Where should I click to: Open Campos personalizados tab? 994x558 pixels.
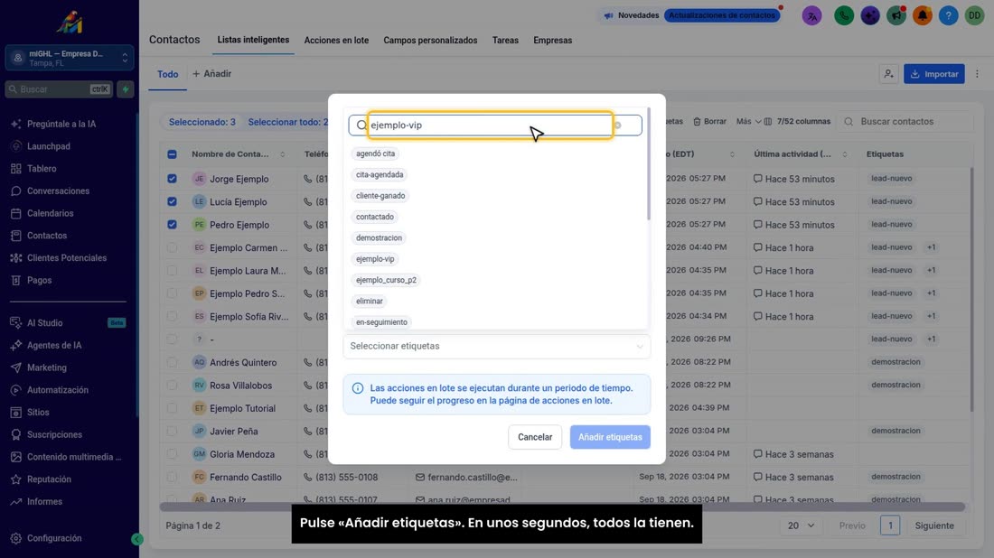(430, 41)
